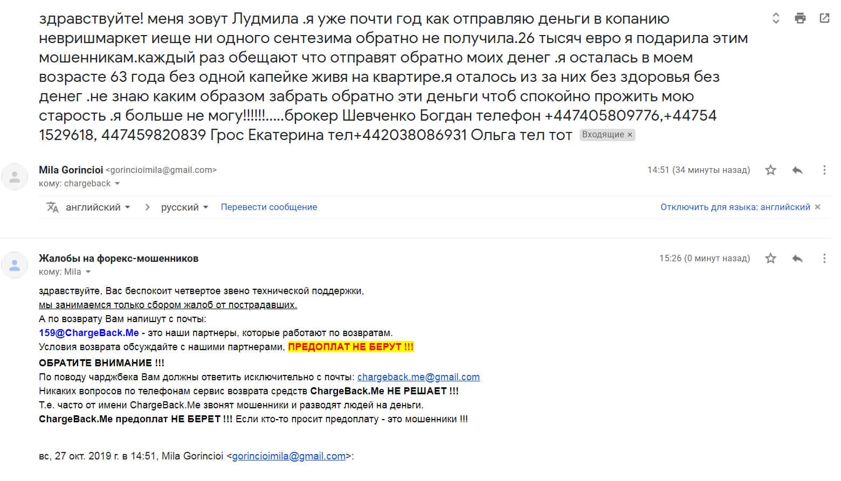Click the Перевести сообщение link
841x481 pixels.
point(268,207)
